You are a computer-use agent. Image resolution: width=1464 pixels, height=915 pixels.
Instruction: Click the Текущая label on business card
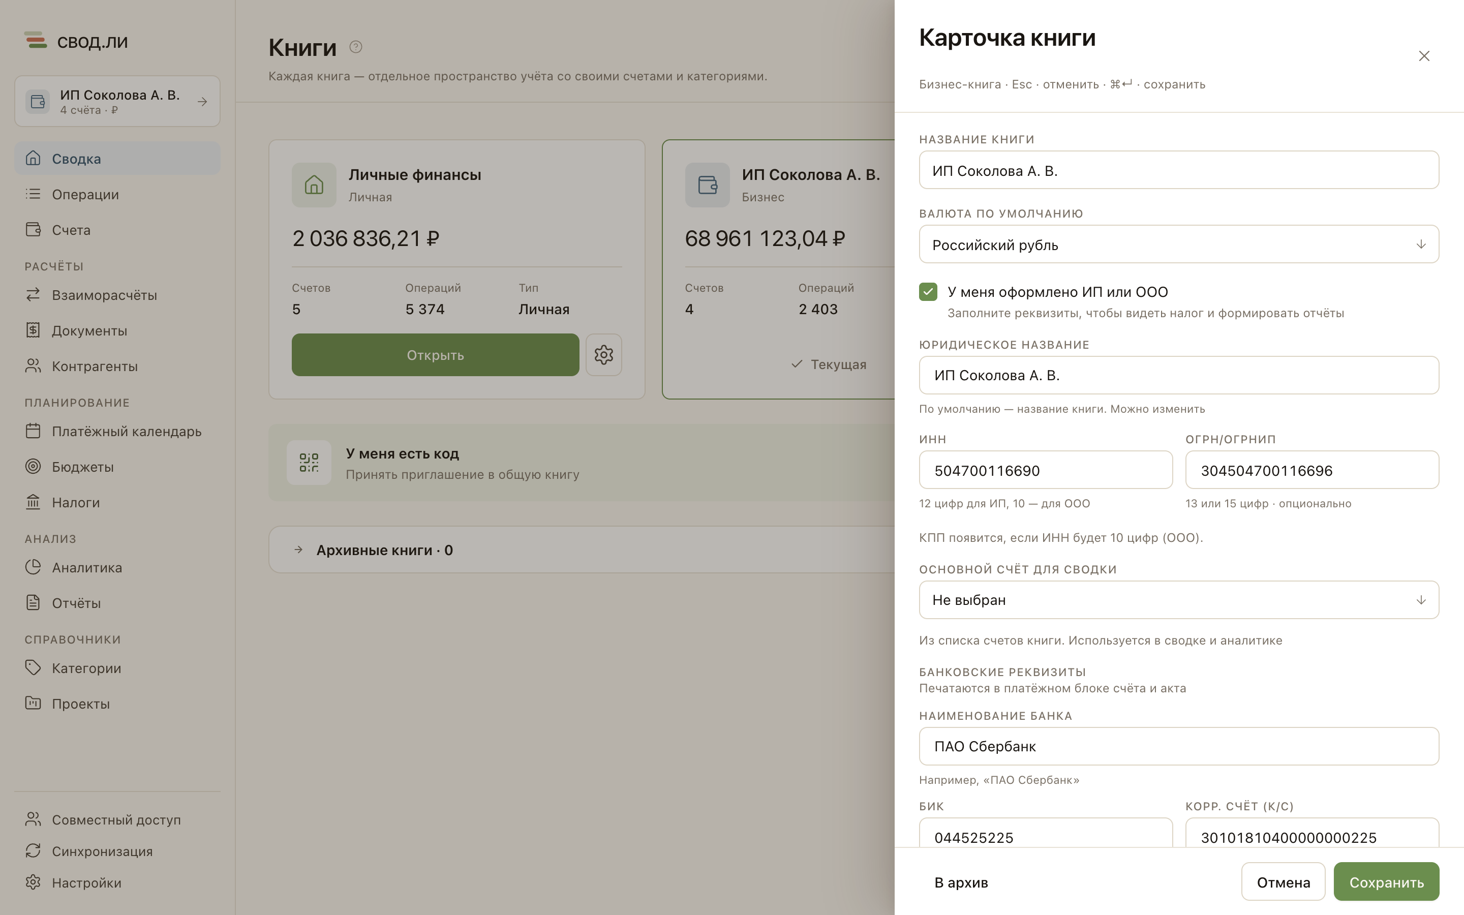point(838,364)
